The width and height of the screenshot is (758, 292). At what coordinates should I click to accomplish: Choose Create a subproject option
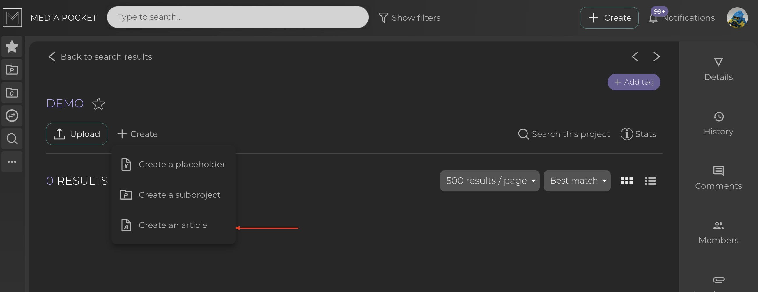pos(179,195)
